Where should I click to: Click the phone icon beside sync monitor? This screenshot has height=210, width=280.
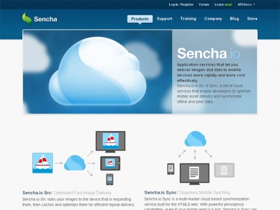click(x=171, y=169)
